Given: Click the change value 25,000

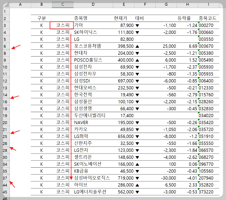Looking at the screenshot, I should [169, 46].
